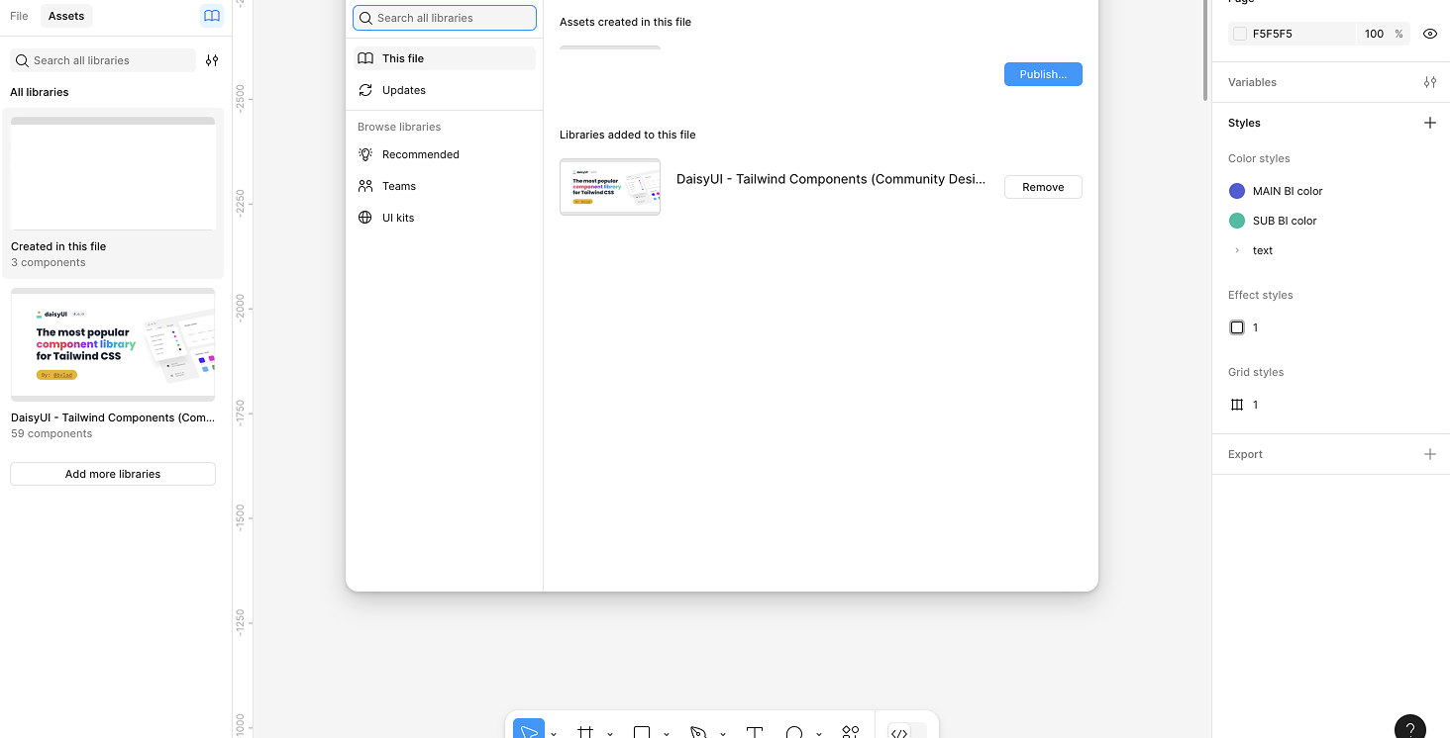The width and height of the screenshot is (1450, 738).
Task: Open Created in this file thumbnail
Action: pos(113,173)
